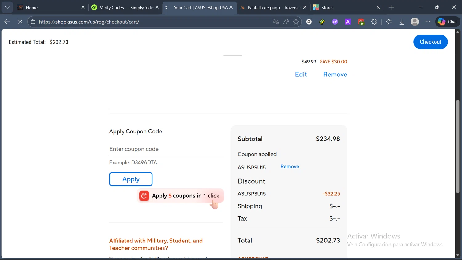Stop loading the page

tap(20, 22)
